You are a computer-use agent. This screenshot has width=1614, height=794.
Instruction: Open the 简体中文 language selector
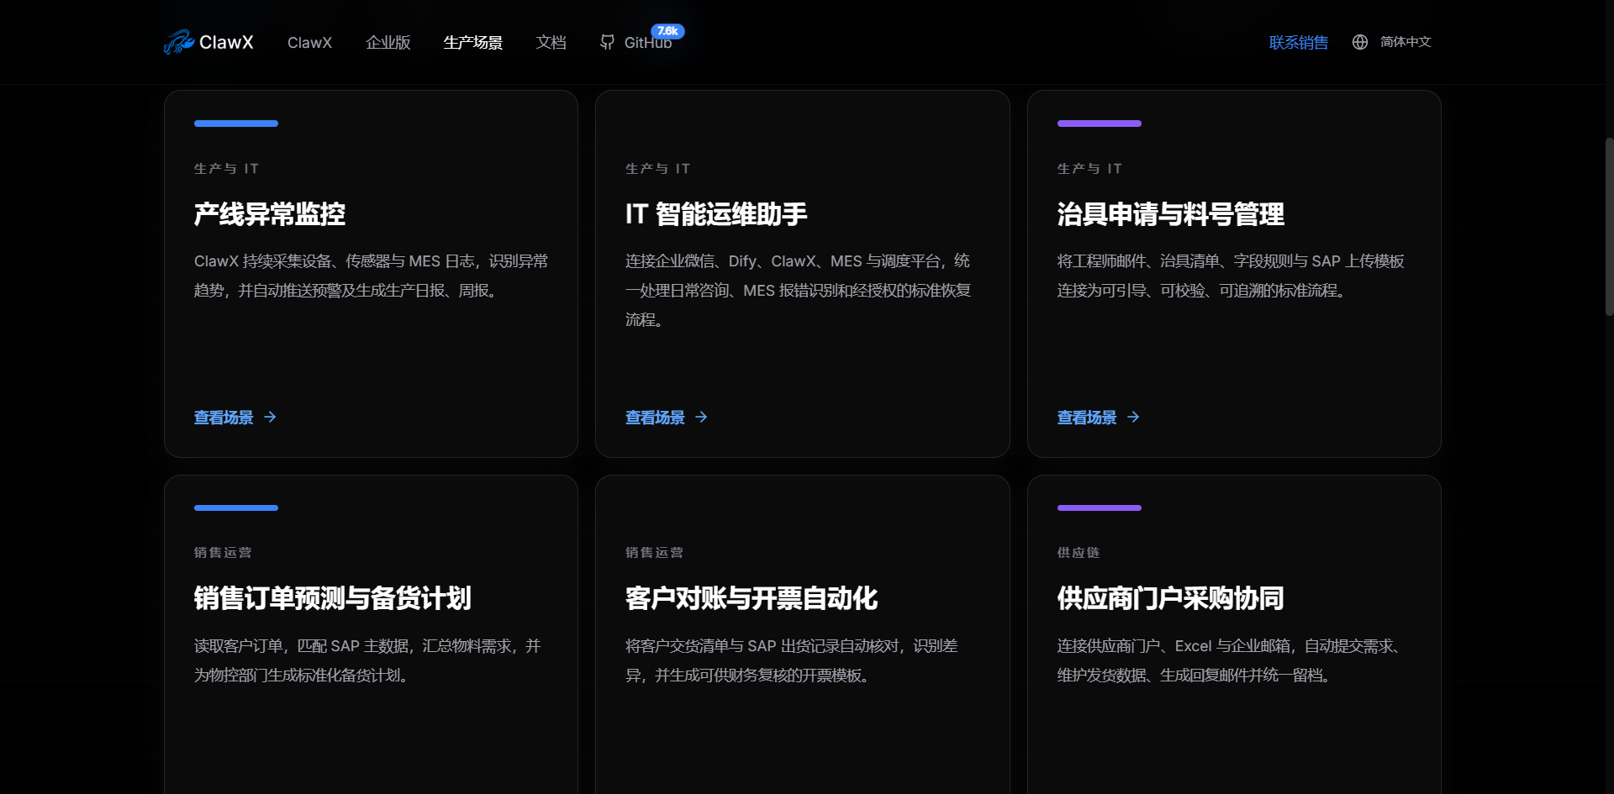pyautogui.click(x=1406, y=42)
